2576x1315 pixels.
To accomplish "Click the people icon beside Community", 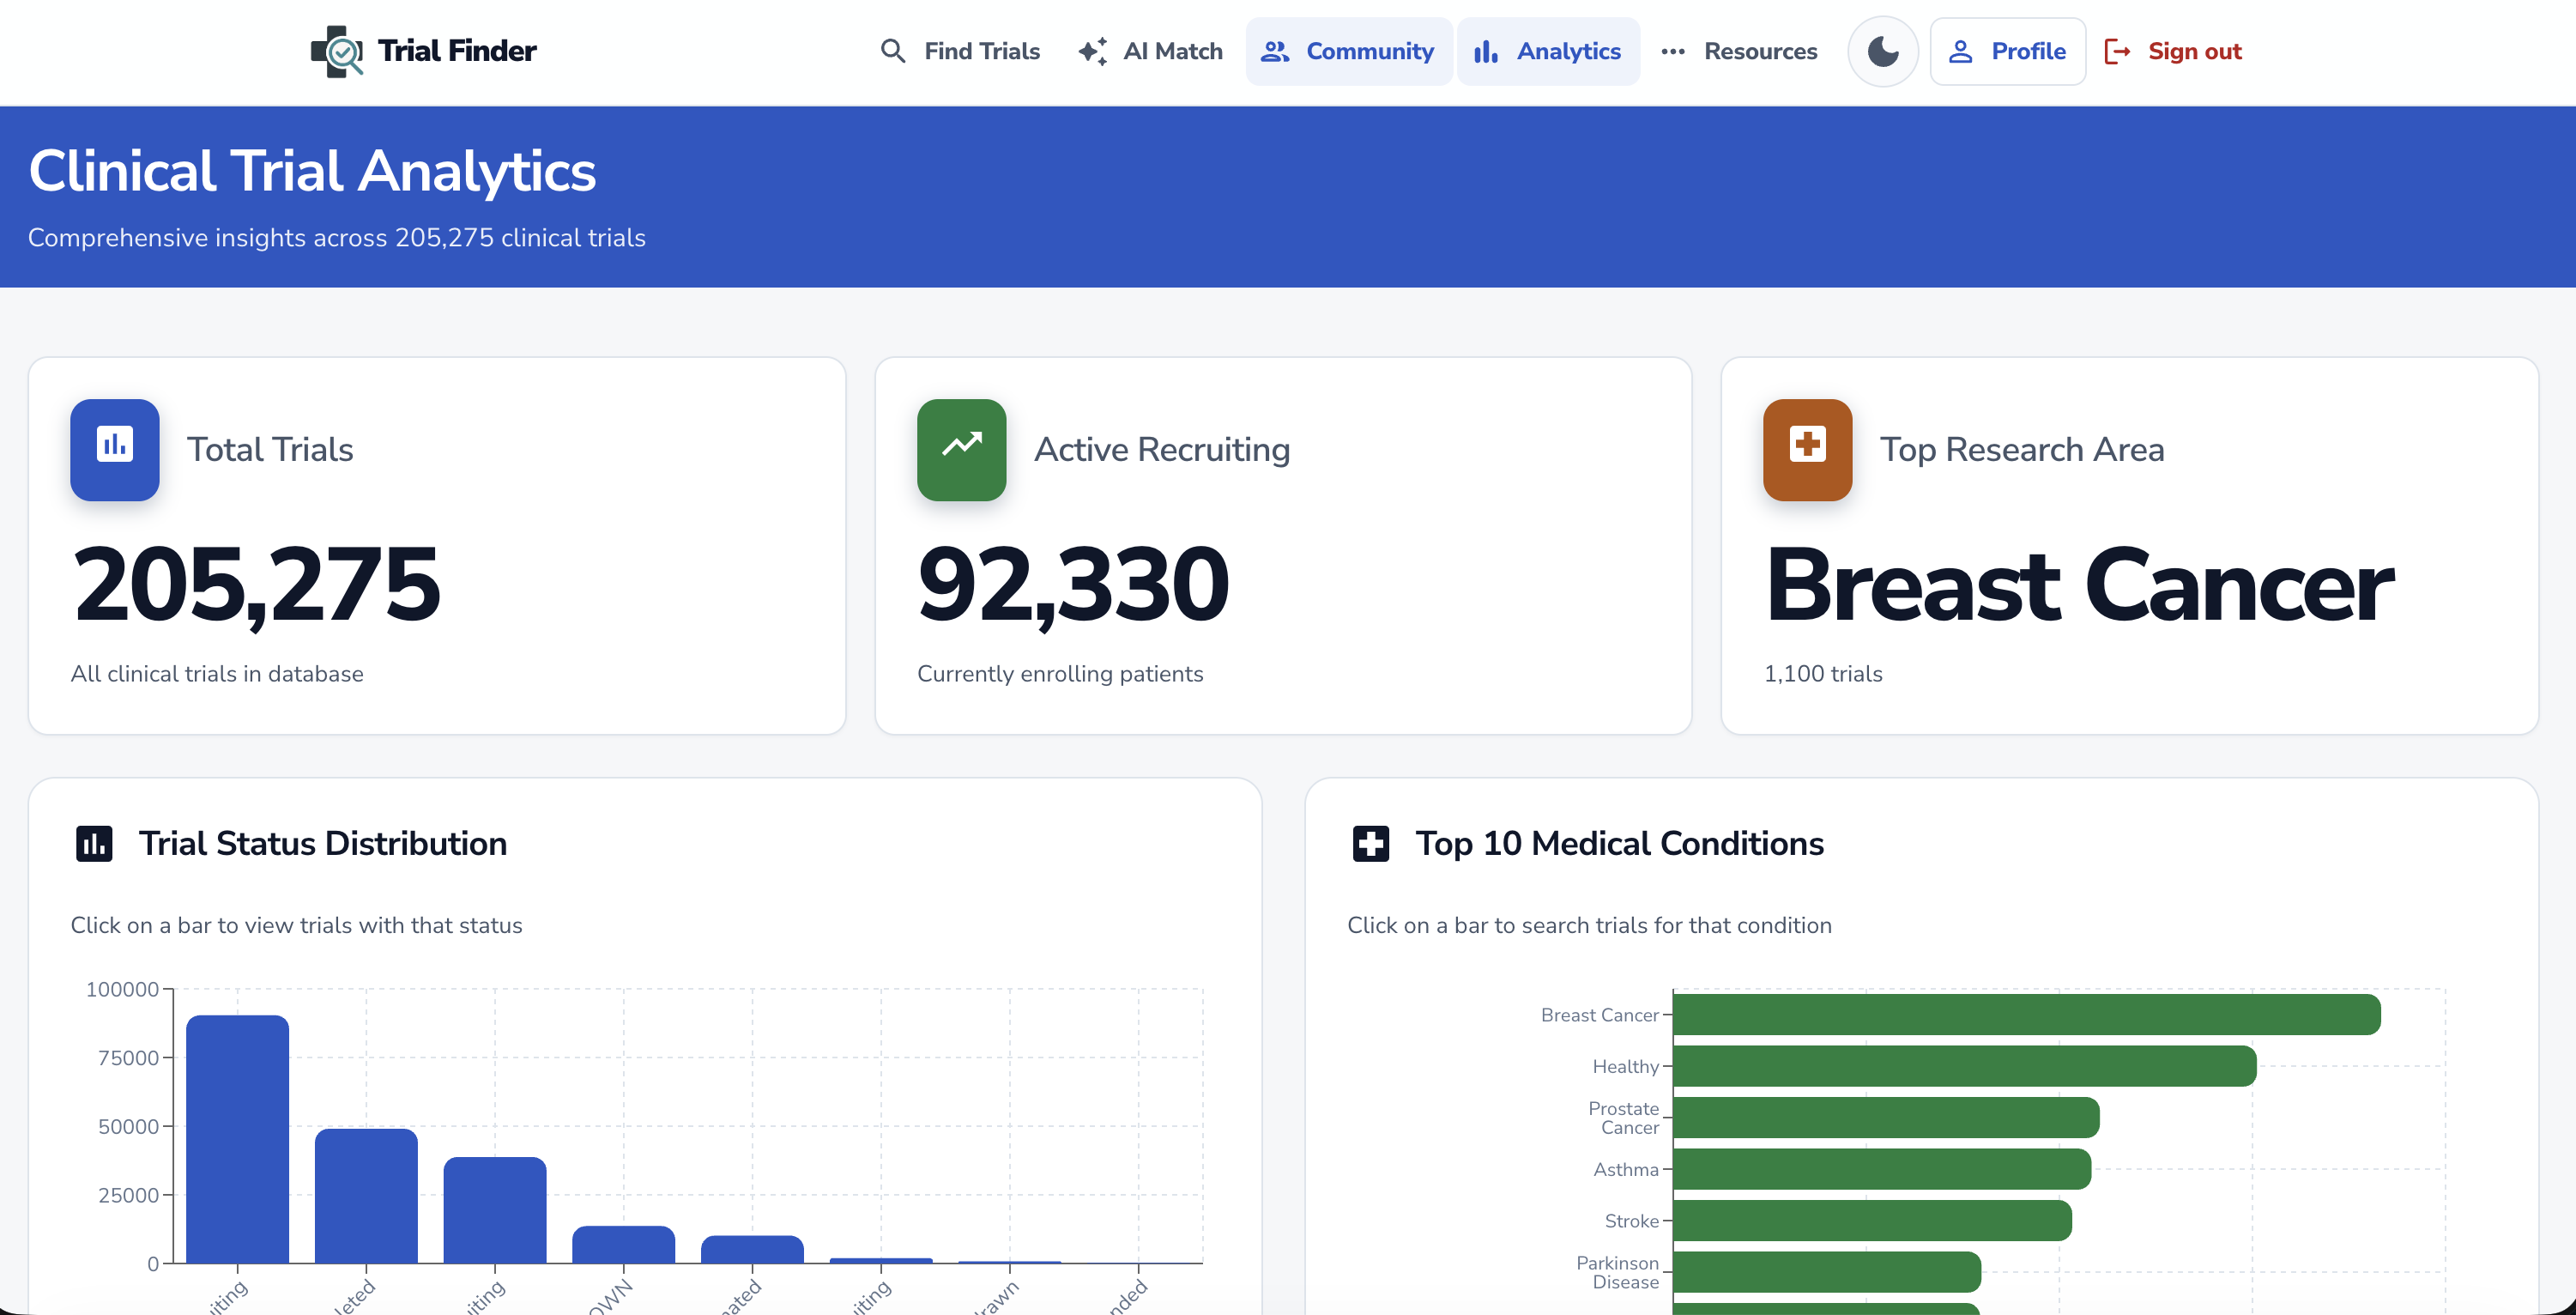I will 1275,51.
